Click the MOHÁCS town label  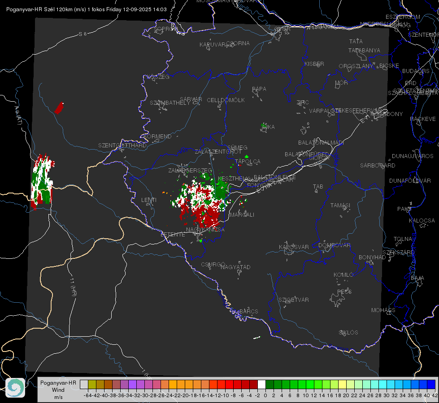click(x=383, y=310)
